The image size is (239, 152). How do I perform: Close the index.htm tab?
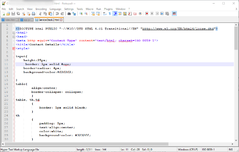click(17, 20)
